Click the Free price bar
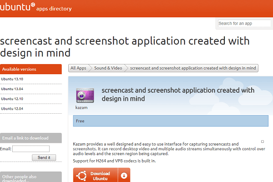The height and width of the screenshot is (182, 273). 171,121
